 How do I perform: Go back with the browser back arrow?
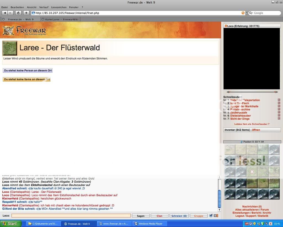tap(5, 13)
